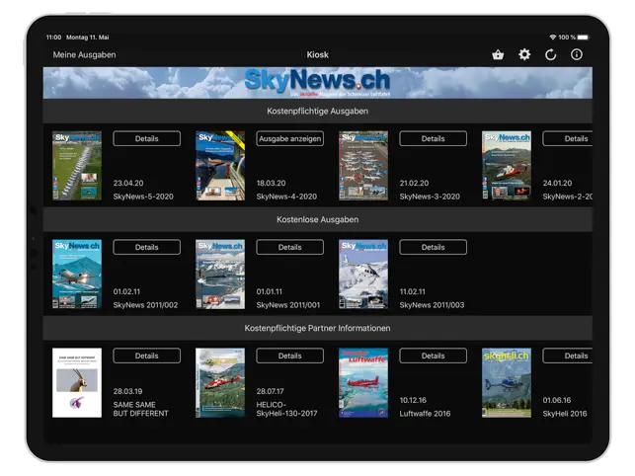
Task: Select the SkyNews-4-2020 cover thumbnail
Action: [220, 165]
